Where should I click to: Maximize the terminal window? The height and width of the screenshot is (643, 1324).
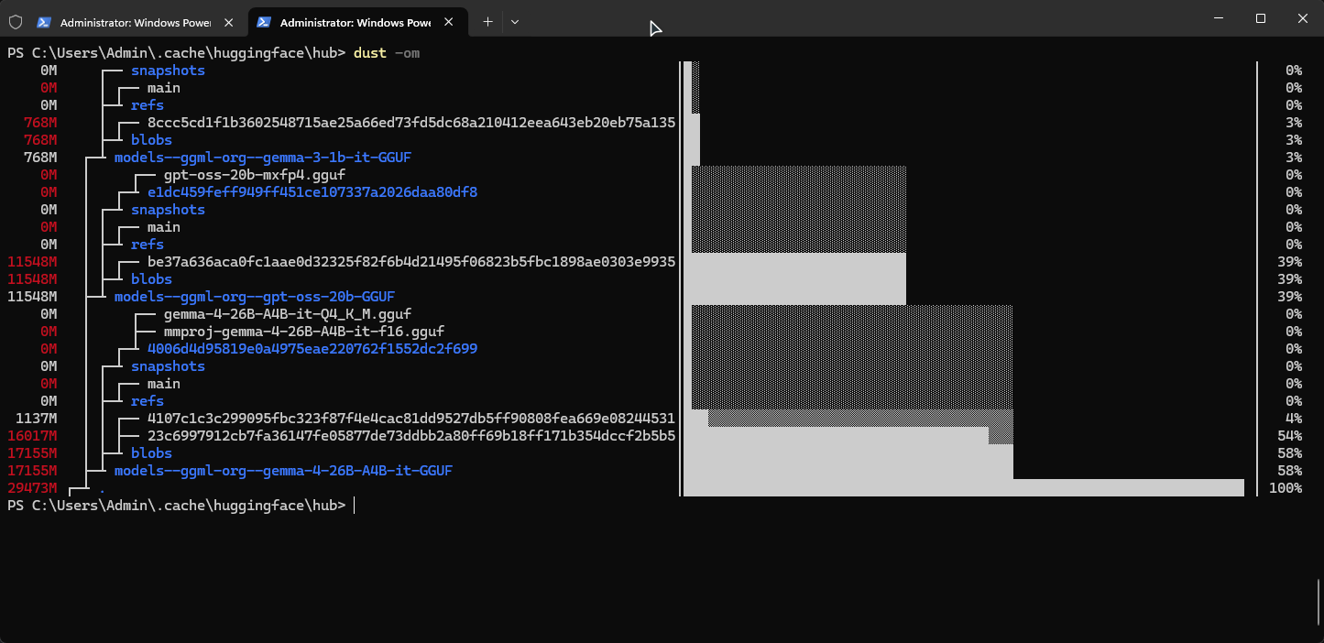click(x=1260, y=18)
